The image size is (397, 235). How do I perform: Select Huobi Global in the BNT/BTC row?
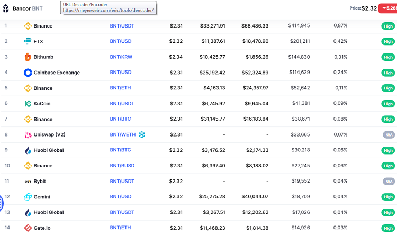tap(49, 150)
